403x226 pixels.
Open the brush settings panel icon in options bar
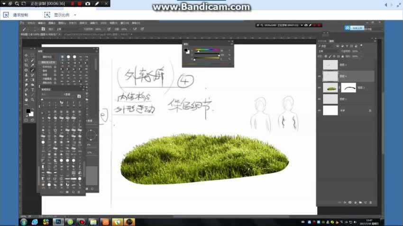[x=43, y=29]
